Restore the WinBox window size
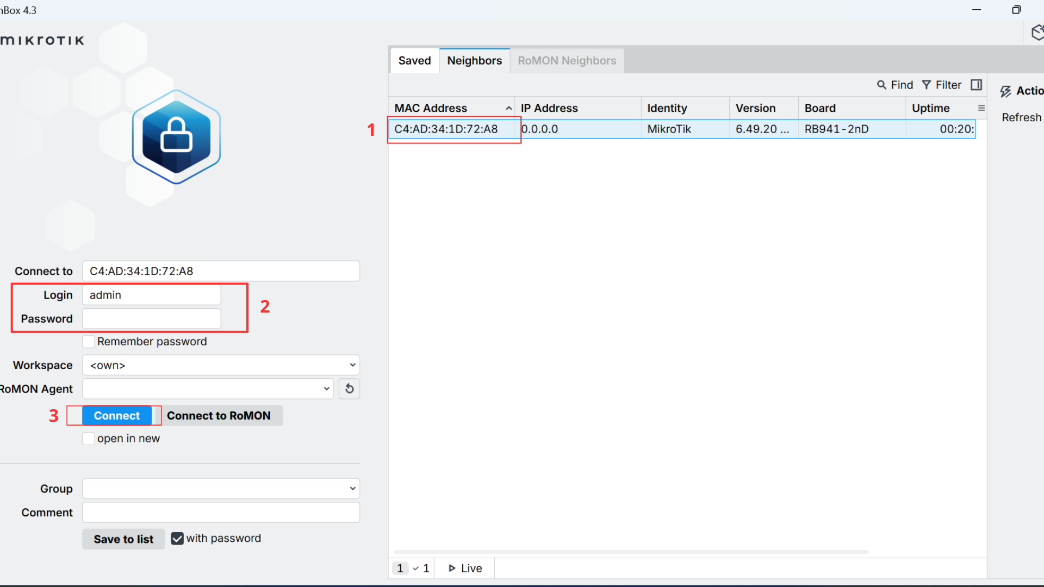Viewport: 1044px width, 587px height. (1016, 10)
